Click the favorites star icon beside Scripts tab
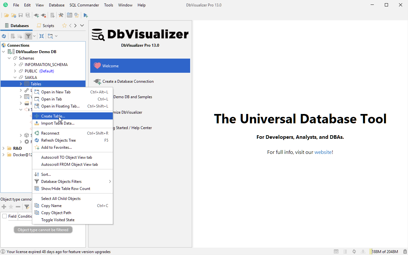The height and width of the screenshot is (255, 408). point(64,25)
